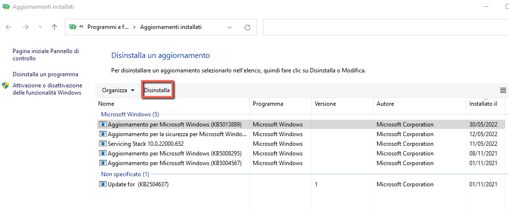This screenshot has height=210, width=509.
Task: Click icon of KB5013889 update
Action: click(x=103, y=125)
